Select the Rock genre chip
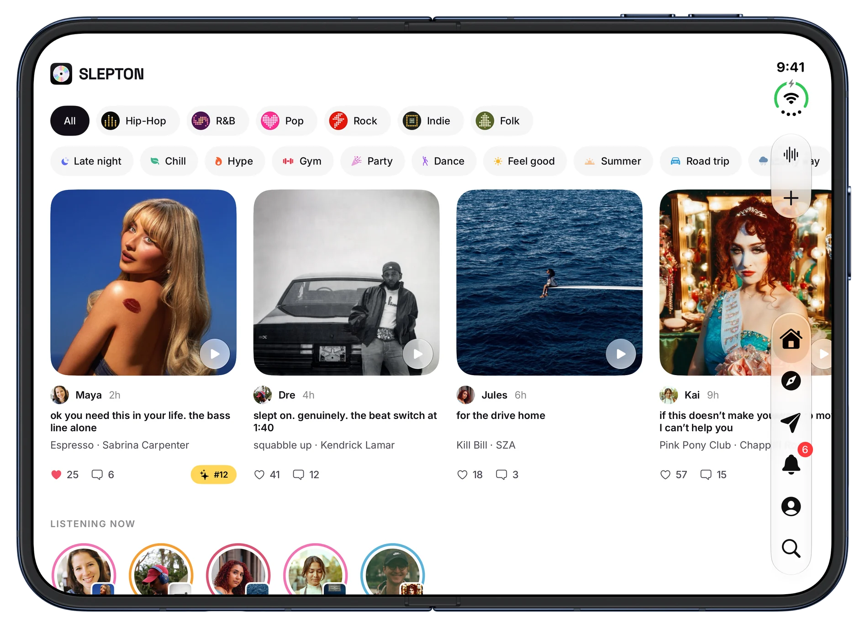 (358, 121)
